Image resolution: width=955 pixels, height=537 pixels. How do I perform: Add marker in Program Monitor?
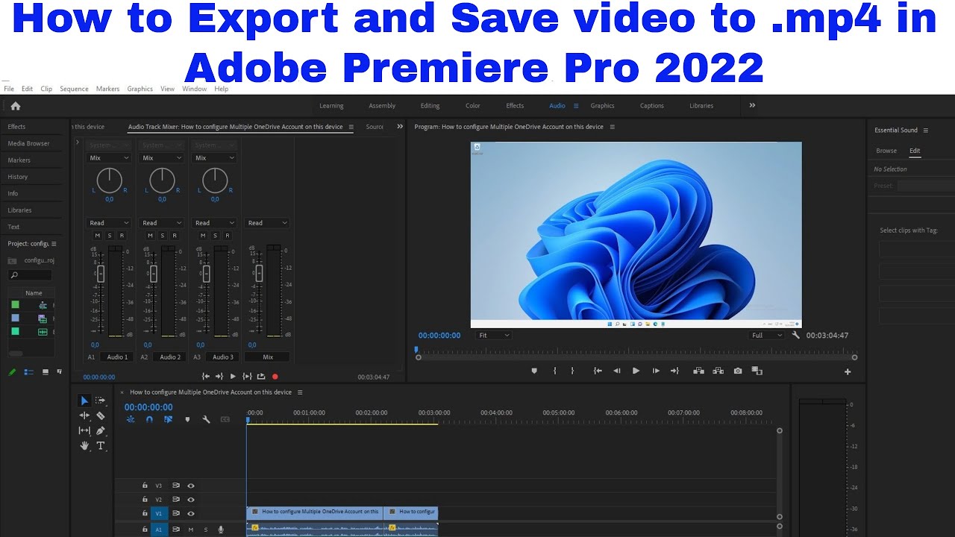[534, 371]
